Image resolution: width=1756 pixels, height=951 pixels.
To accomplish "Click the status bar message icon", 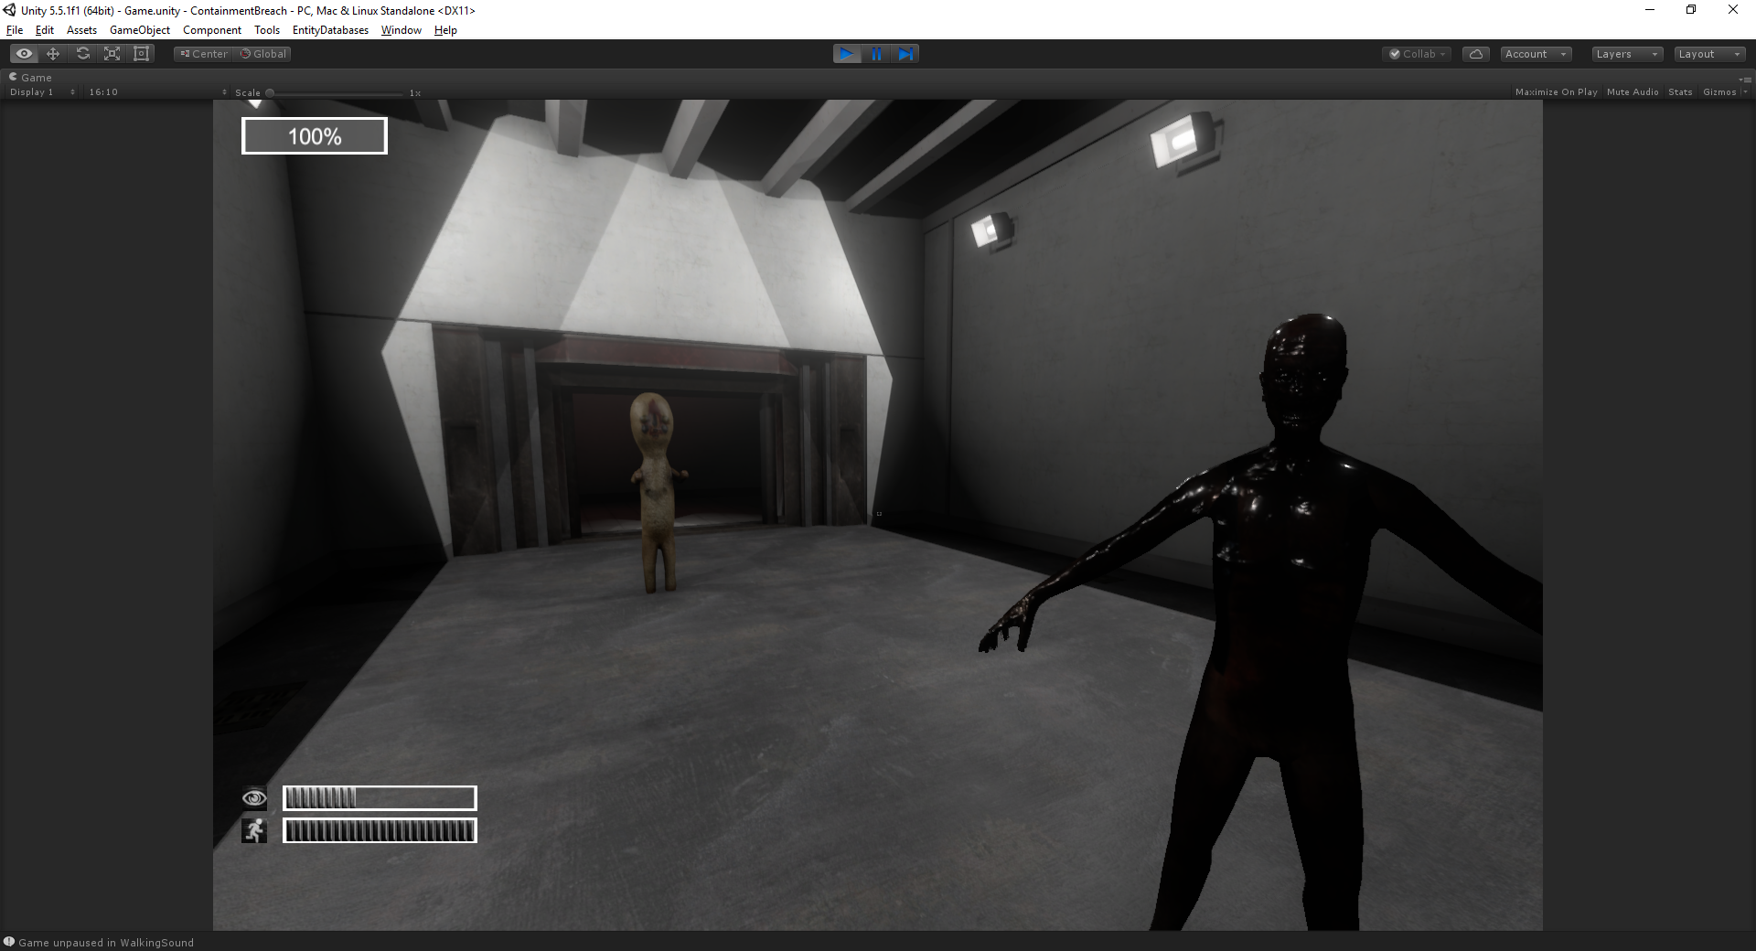I will tap(9, 942).
